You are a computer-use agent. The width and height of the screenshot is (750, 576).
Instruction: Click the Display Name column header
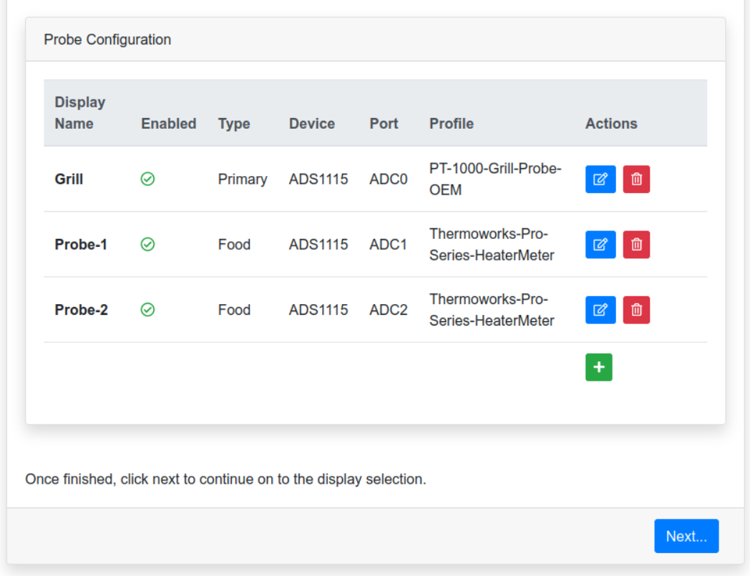[x=79, y=113]
